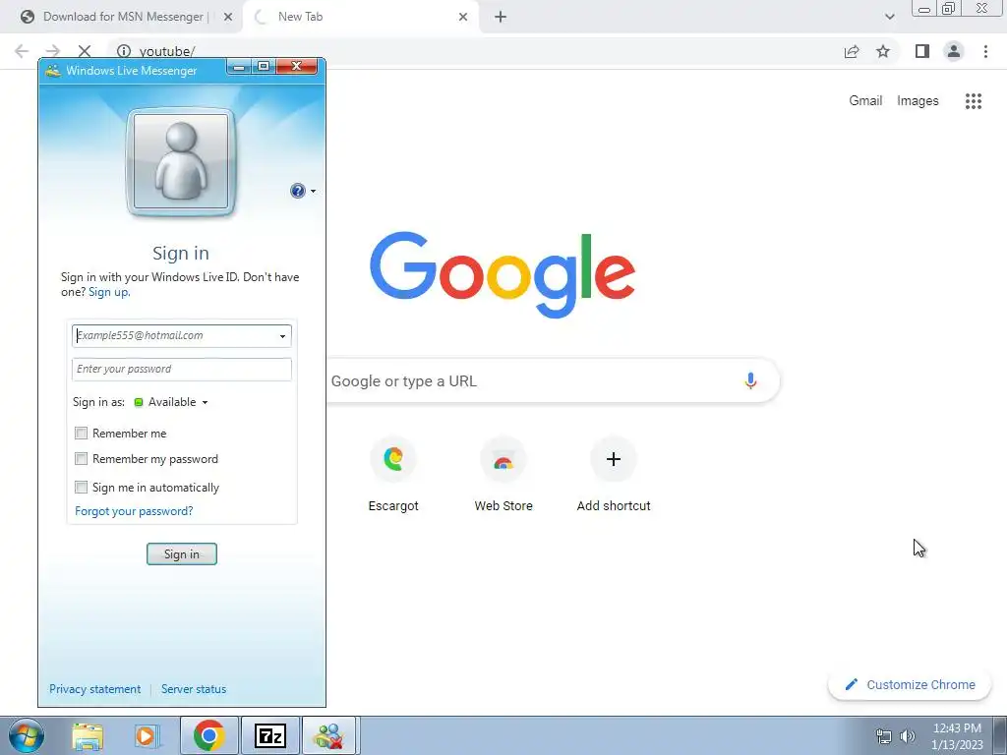Close the New Tab tab
Screen dimensions: 1007x755
pyautogui.click(x=463, y=17)
